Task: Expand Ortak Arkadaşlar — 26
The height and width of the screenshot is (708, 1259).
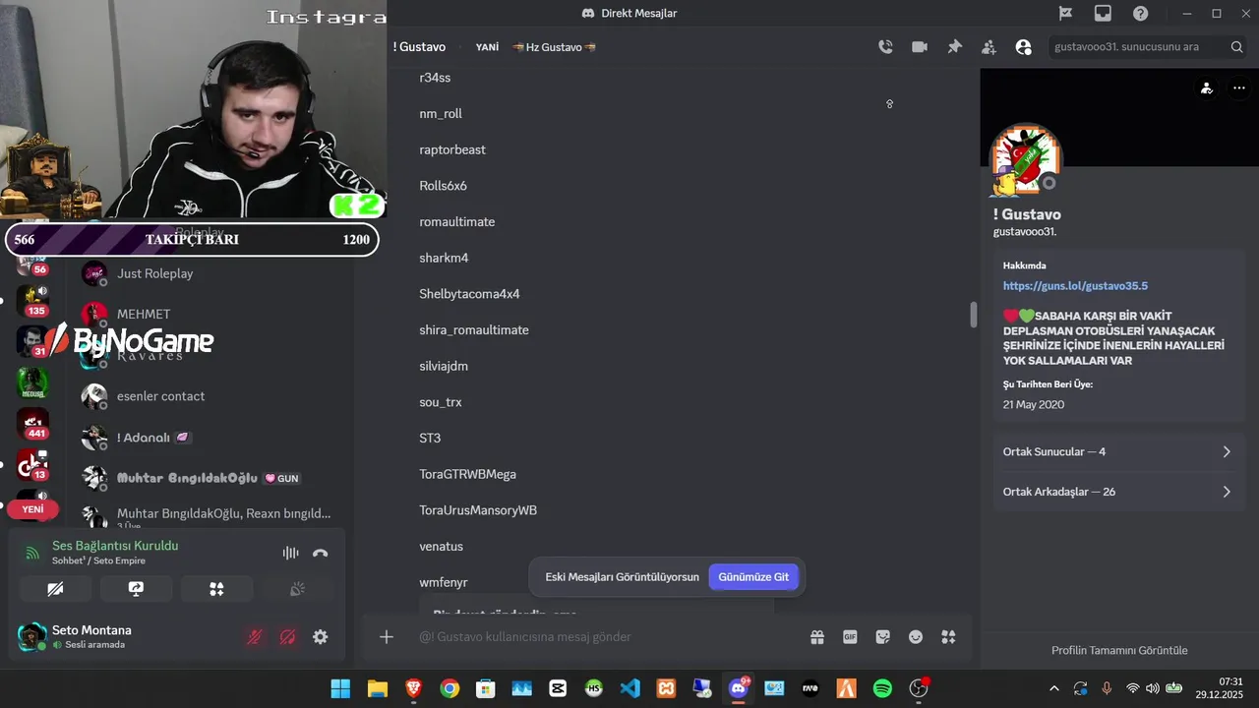Action: click(1118, 492)
